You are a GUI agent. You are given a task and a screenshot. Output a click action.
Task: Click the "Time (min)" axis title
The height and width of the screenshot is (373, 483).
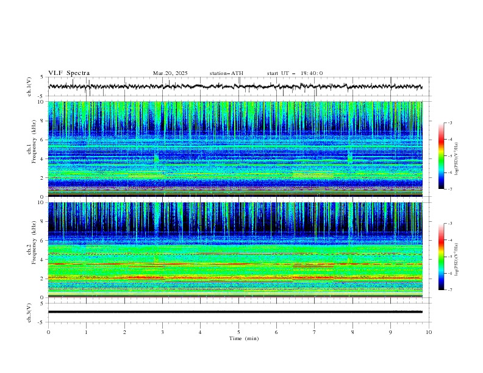pyautogui.click(x=244, y=338)
